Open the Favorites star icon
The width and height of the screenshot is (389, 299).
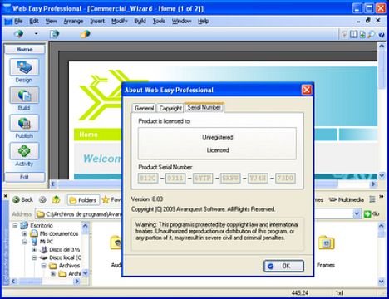pos(106,199)
